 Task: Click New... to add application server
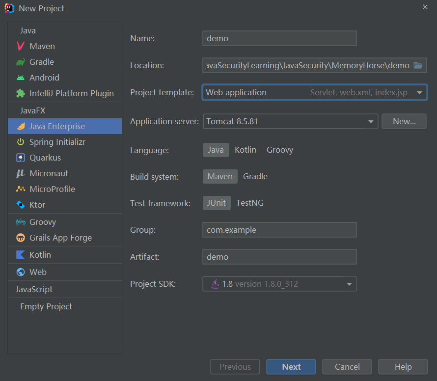(404, 121)
